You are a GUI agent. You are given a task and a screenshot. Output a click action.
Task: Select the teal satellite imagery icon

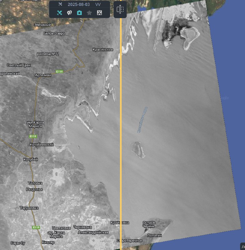pos(59,13)
